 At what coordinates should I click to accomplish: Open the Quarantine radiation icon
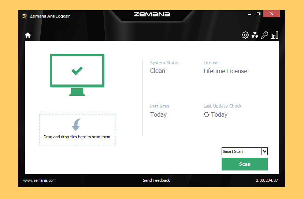click(255, 35)
